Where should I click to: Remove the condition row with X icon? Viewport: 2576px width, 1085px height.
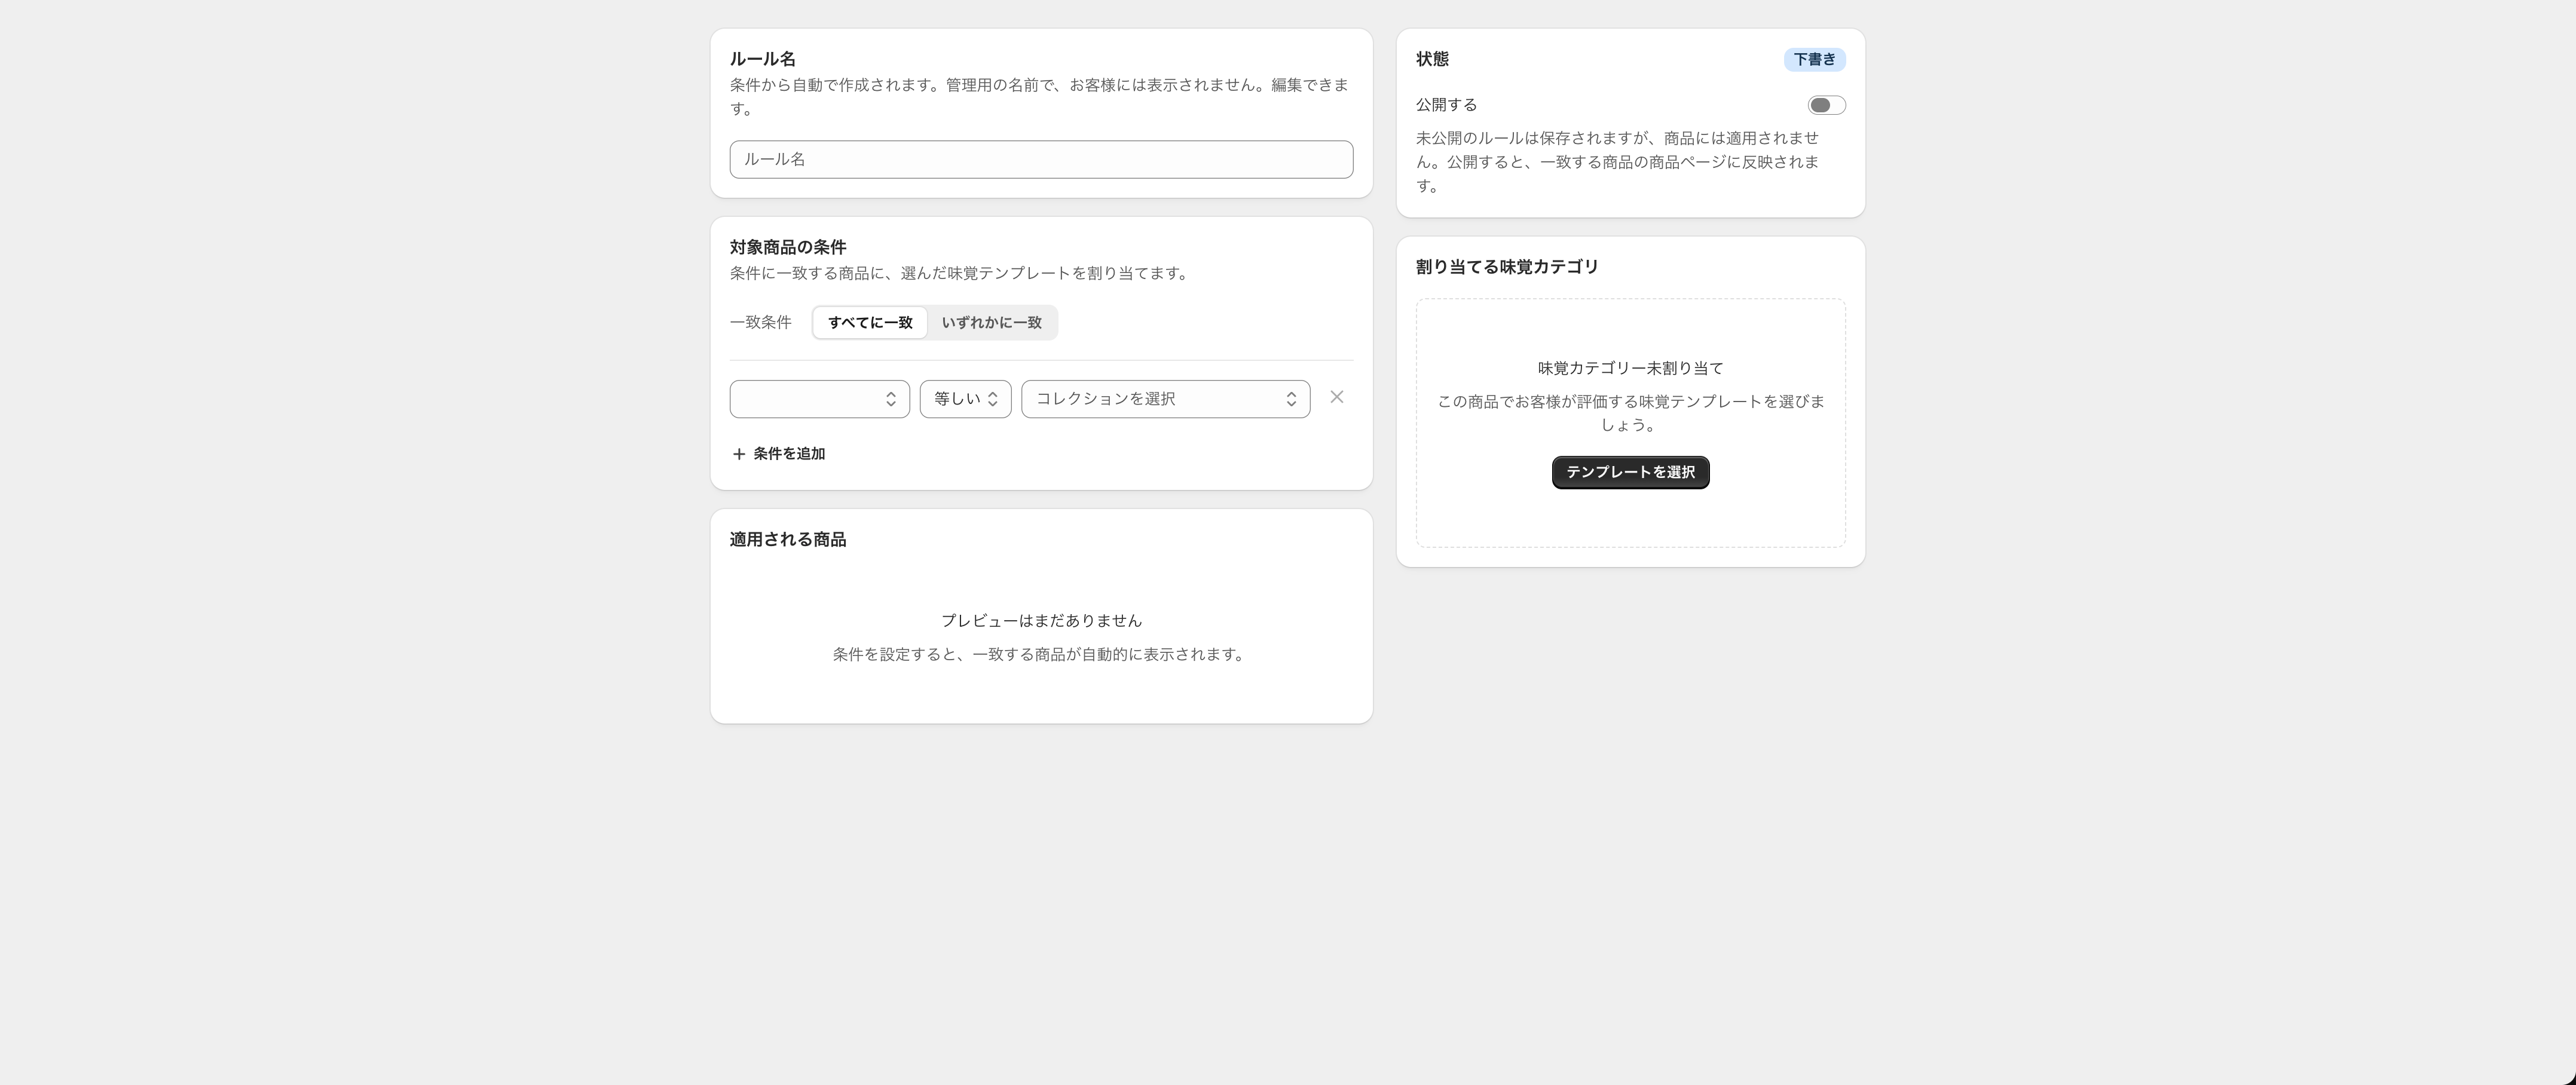coord(1336,398)
